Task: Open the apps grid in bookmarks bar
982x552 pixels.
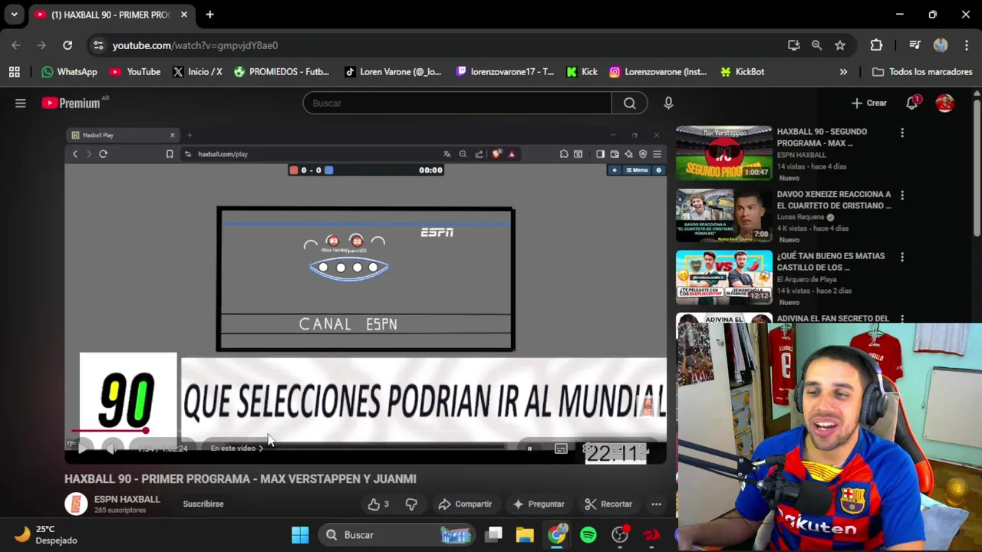Action: [x=14, y=71]
